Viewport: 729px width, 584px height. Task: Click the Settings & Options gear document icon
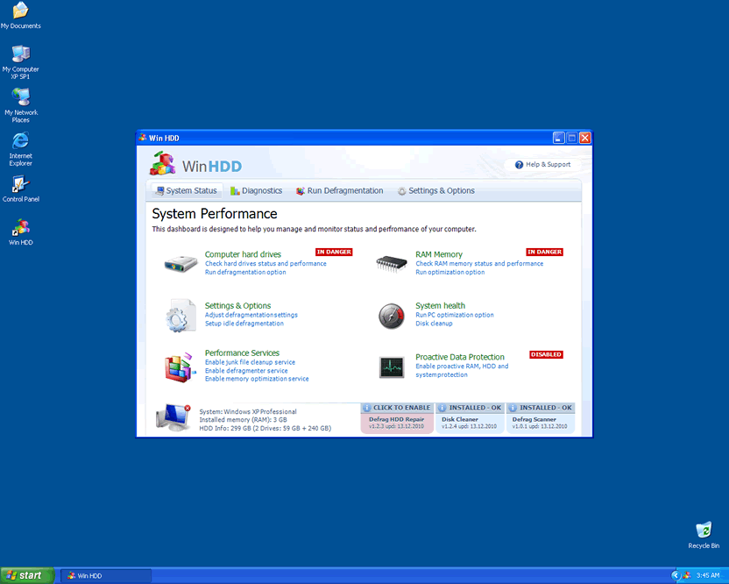181,315
